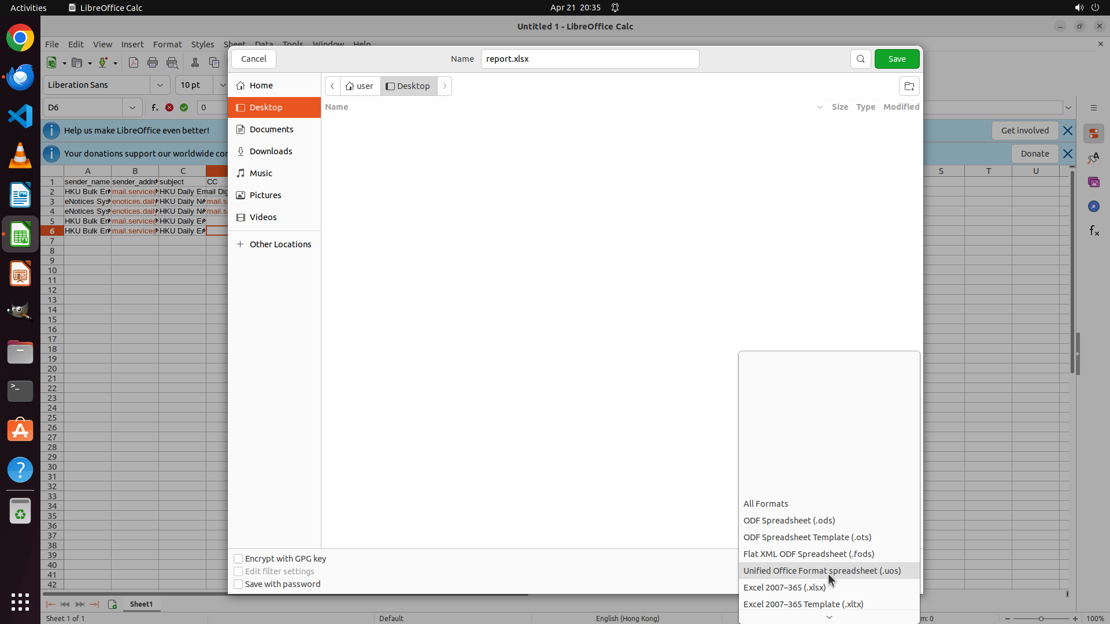Open Downloads in the places sidebar
The width and height of the screenshot is (1110, 624).
pos(271,151)
